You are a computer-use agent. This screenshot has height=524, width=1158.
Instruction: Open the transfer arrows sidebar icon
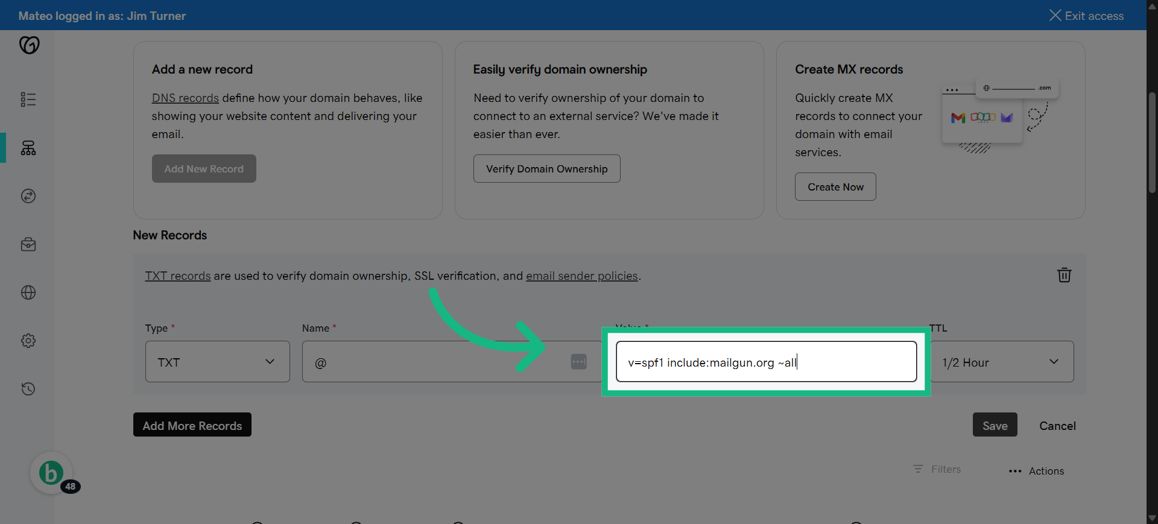[x=28, y=196]
